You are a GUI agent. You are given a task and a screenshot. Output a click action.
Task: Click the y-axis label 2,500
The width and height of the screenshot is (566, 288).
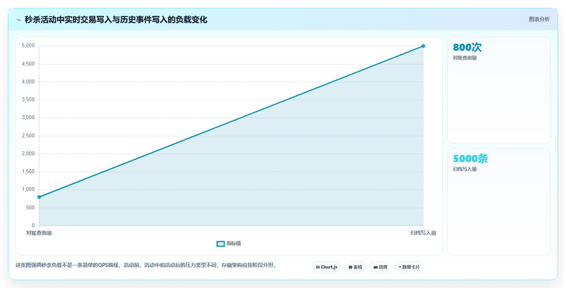point(28,136)
